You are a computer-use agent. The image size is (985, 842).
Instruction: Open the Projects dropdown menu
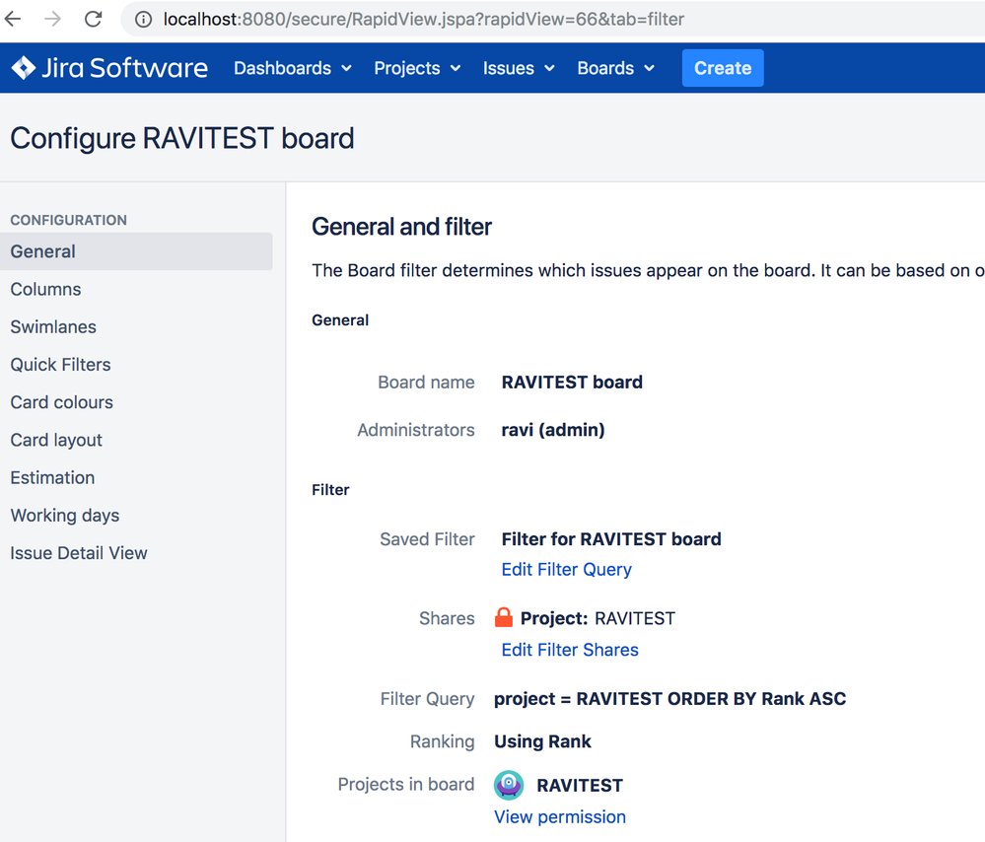[417, 68]
